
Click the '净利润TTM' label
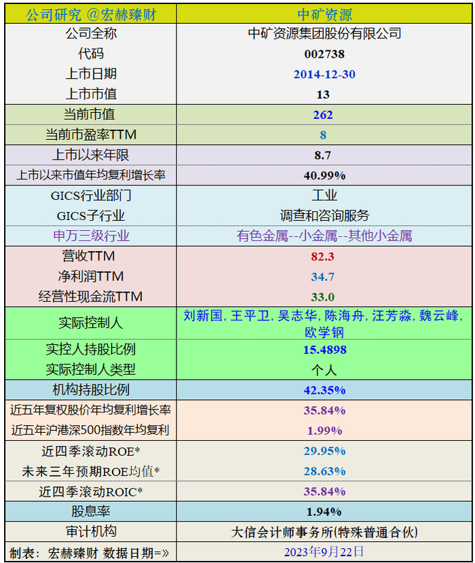[x=91, y=276]
